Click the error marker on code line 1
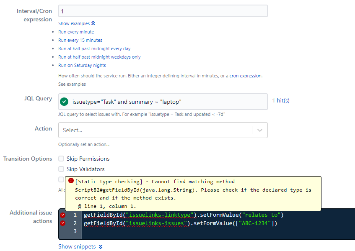Viewport: 355px width, 251px height. (63, 215)
